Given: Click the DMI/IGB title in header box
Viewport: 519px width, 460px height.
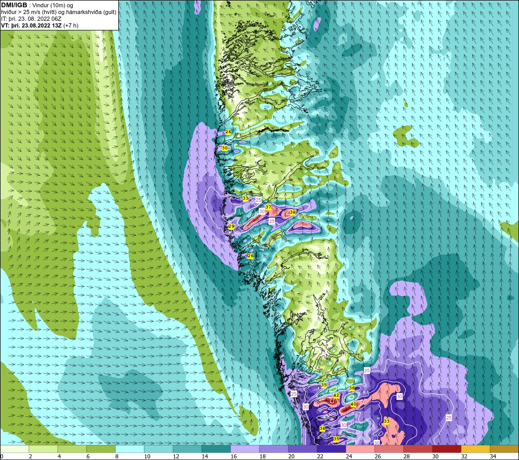Looking at the screenshot, I should tap(14, 5).
